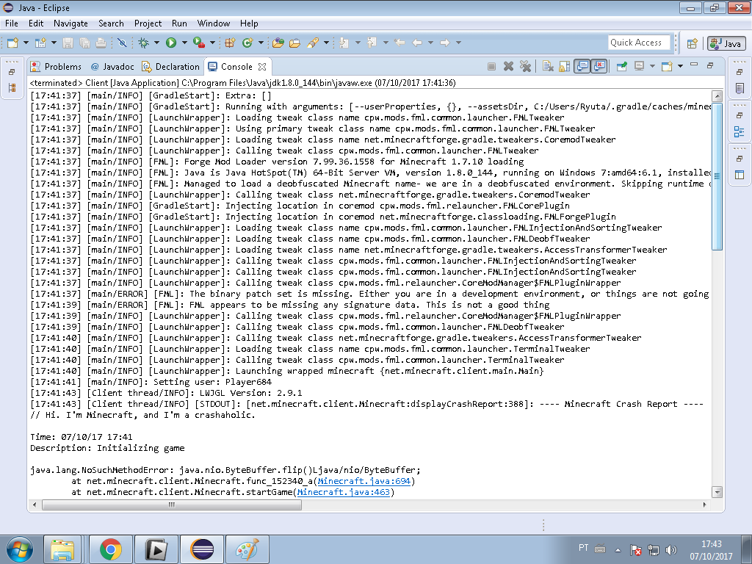Click the New wizard icon in toolbar
The width and height of the screenshot is (752, 564).
point(13,43)
